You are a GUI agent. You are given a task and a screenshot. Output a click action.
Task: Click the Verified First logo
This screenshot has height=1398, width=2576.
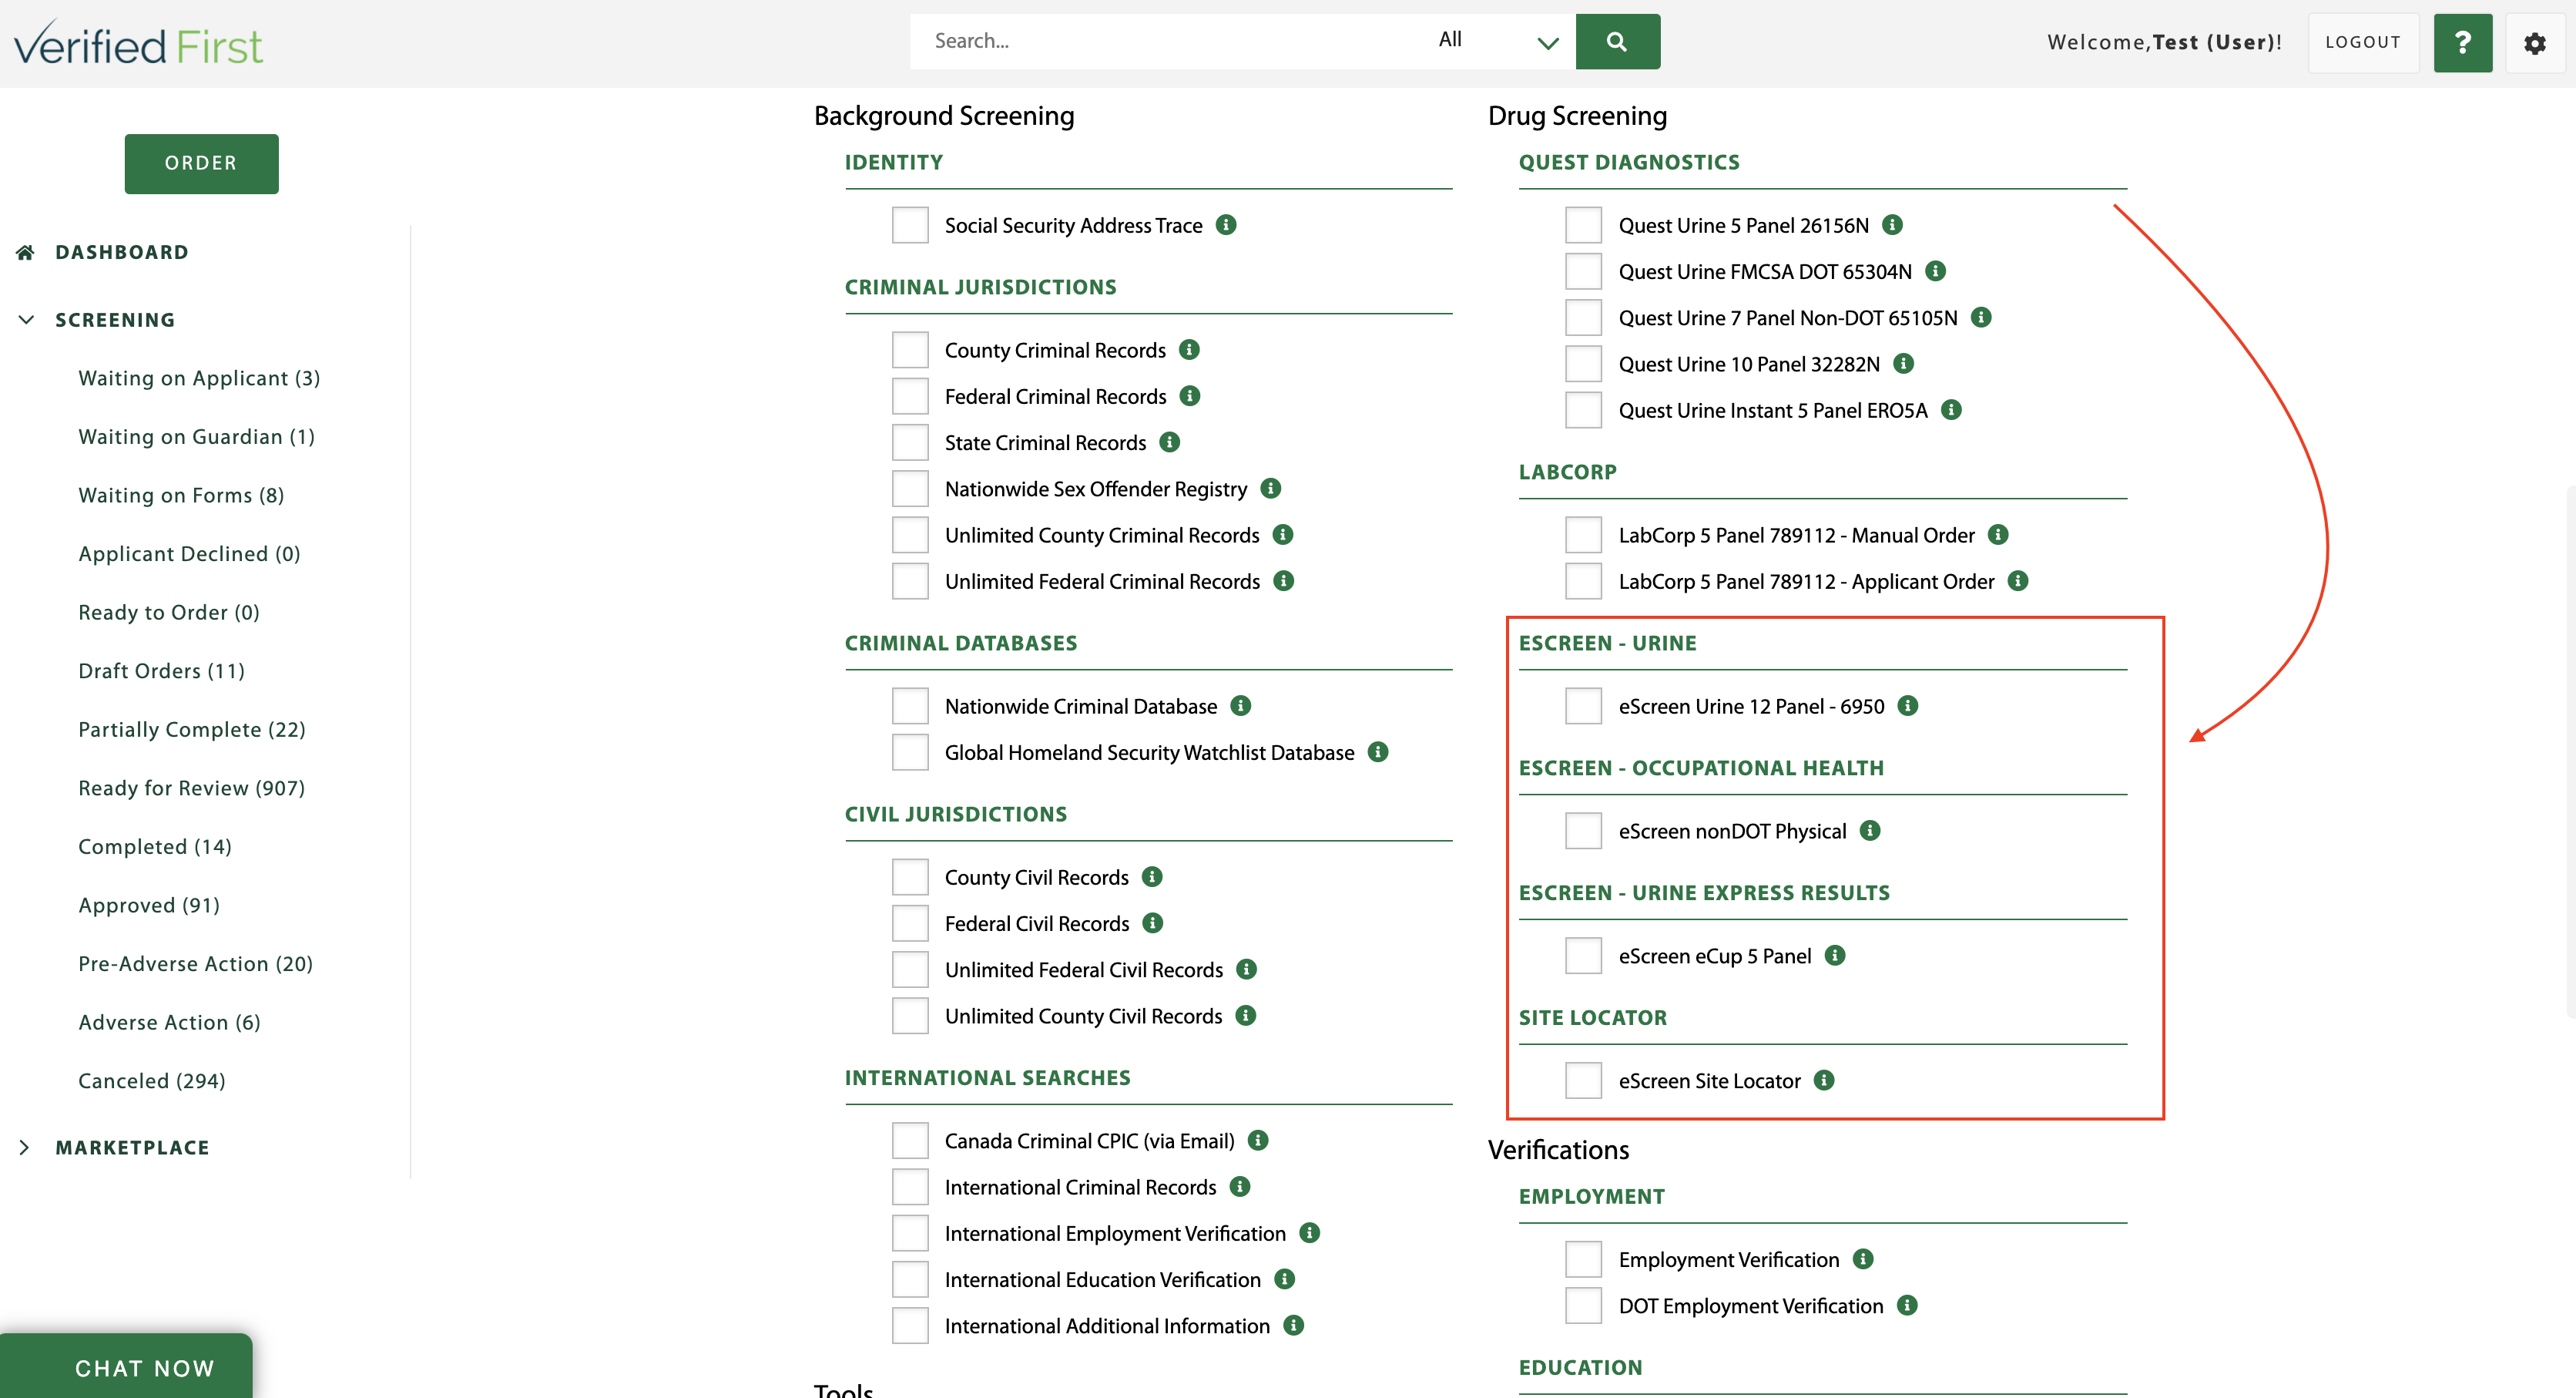[137, 44]
